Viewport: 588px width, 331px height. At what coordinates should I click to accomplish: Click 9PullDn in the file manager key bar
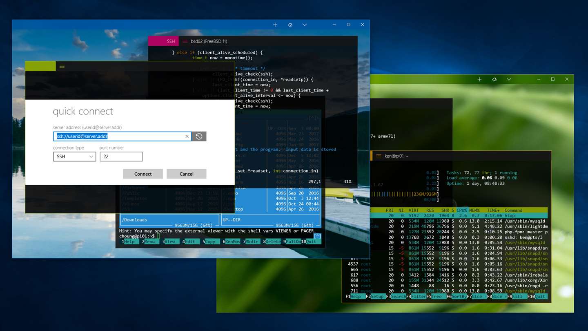tap(292, 242)
